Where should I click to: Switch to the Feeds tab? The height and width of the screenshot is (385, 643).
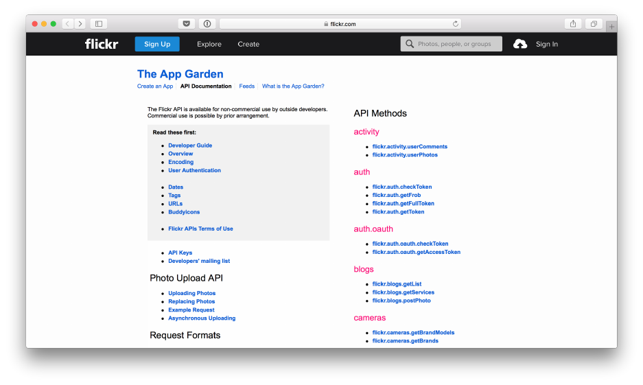click(x=247, y=86)
